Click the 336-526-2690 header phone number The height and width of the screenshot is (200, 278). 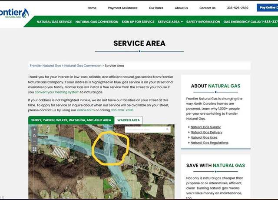coord(238,8)
